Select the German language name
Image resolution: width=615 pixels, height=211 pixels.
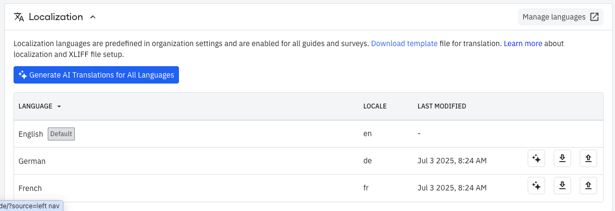[x=32, y=161]
